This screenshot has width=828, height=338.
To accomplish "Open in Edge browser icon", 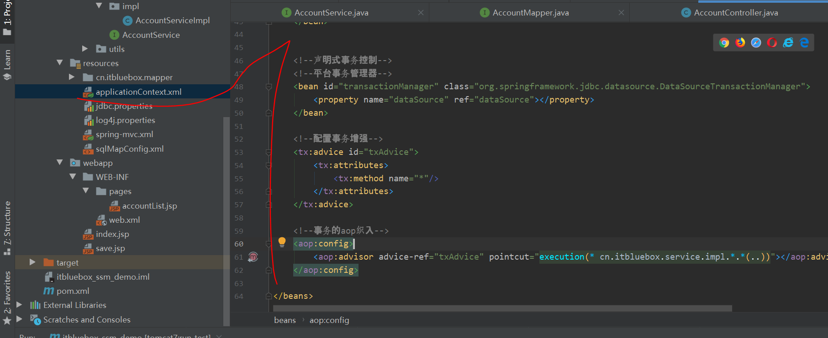I will [x=804, y=42].
